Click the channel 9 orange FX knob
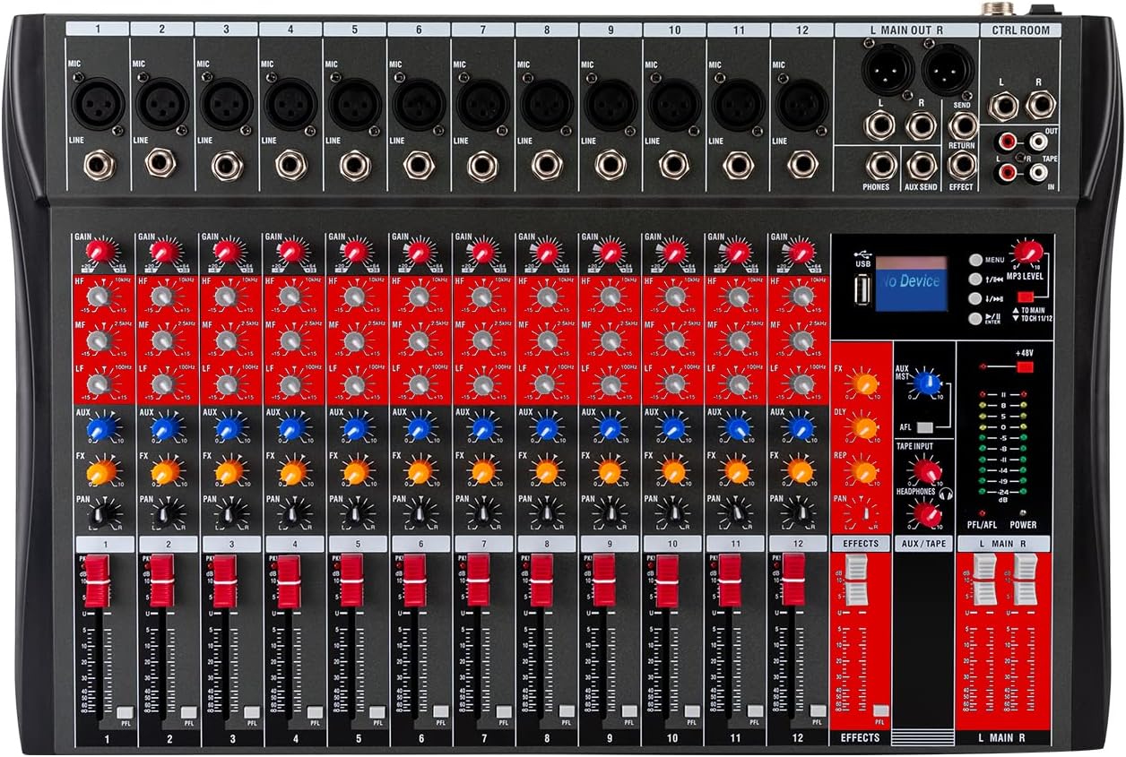Image resolution: width=1126 pixels, height=757 pixels. click(x=611, y=472)
